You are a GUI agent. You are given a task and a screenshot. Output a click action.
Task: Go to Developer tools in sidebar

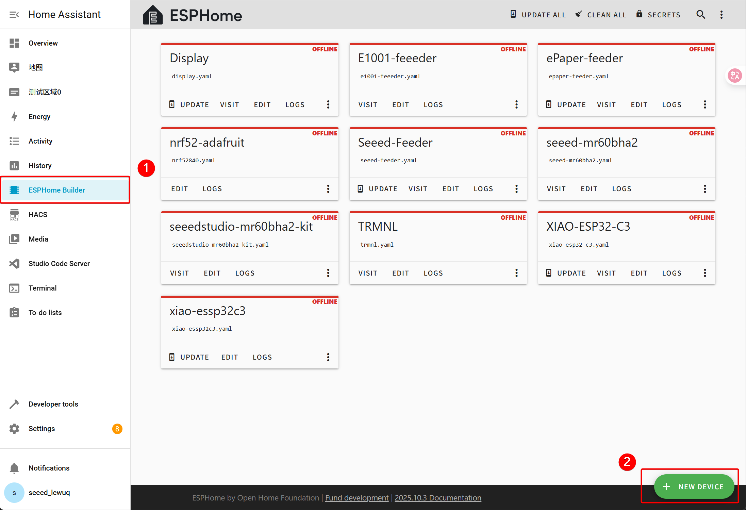(x=53, y=404)
